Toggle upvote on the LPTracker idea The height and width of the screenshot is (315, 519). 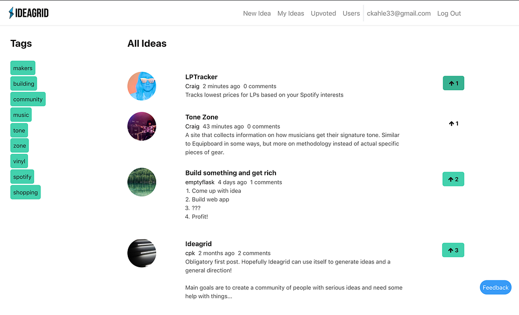click(x=453, y=83)
